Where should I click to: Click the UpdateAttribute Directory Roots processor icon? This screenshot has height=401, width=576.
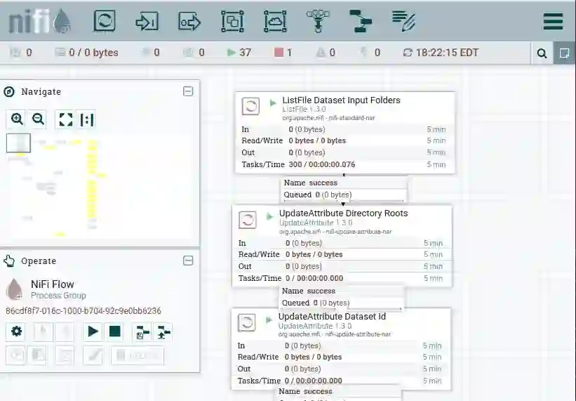pos(248,220)
